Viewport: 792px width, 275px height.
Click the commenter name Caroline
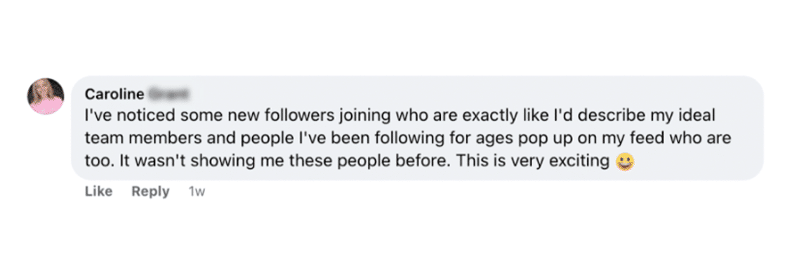(114, 95)
